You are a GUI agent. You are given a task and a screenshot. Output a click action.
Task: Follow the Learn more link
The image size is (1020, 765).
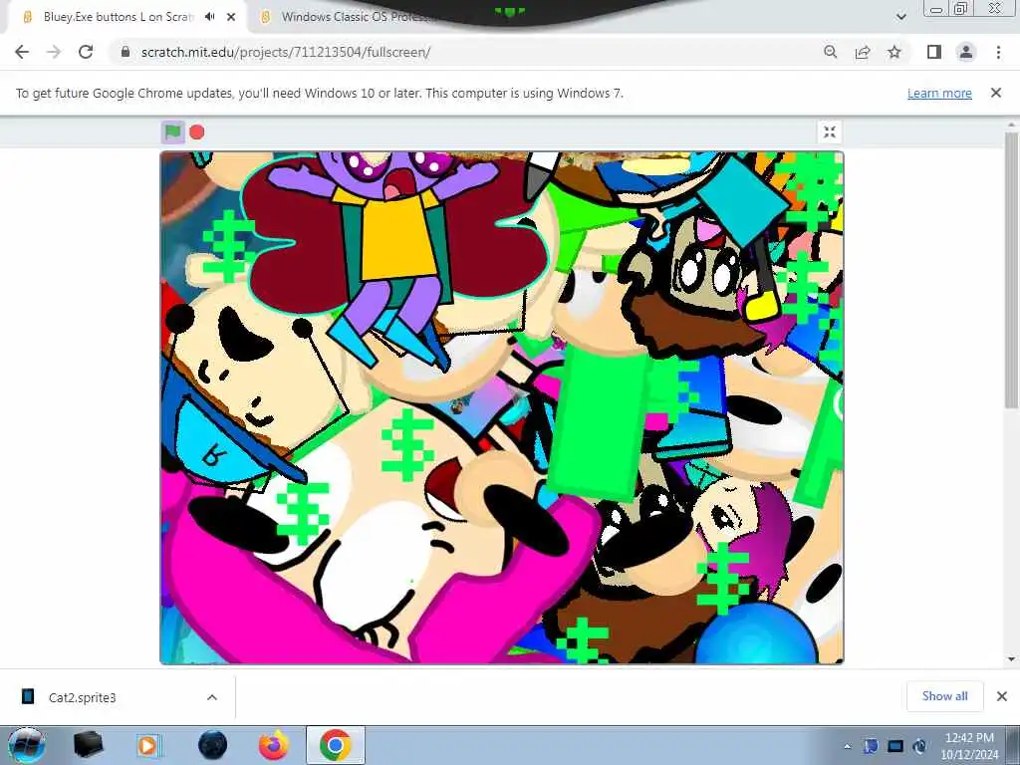[939, 93]
